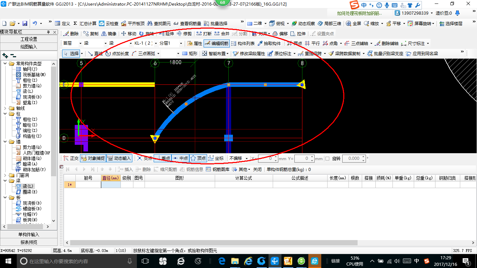Open the 单构件输入 navigation tab
Image resolution: width=477 pixels, height=268 pixels.
click(x=29, y=234)
